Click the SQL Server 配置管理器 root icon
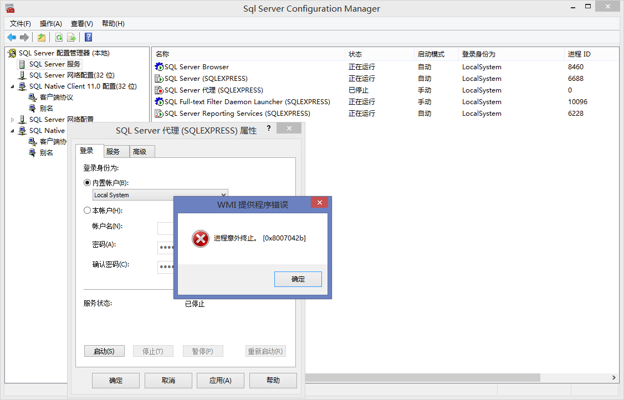The image size is (624, 400). [12, 53]
